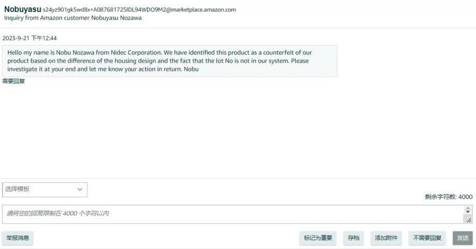The height and width of the screenshot is (249, 476).
Task: Click the textarea resize grip icon
Action: [x=469, y=220]
